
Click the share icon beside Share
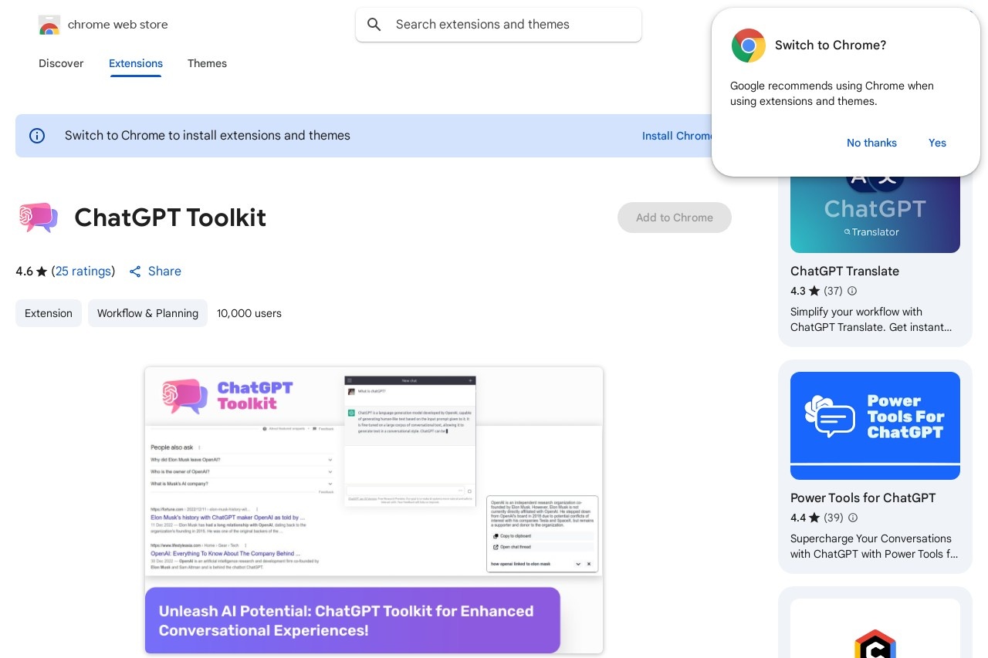[x=135, y=272]
